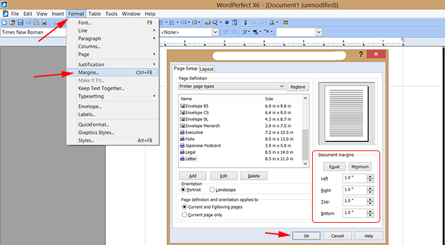Decrease the Bottom margin stepper

370,215
